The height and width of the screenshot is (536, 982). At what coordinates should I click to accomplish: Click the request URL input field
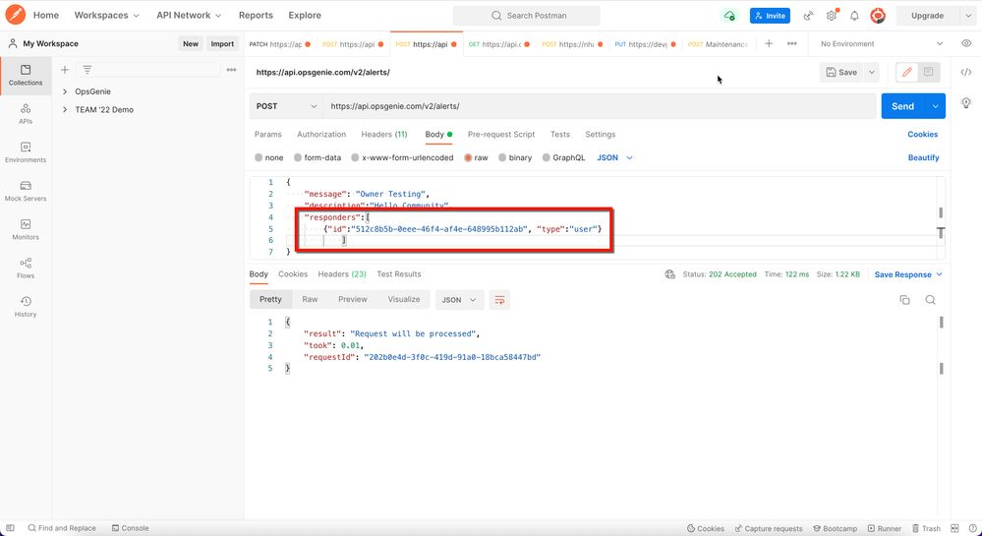600,106
